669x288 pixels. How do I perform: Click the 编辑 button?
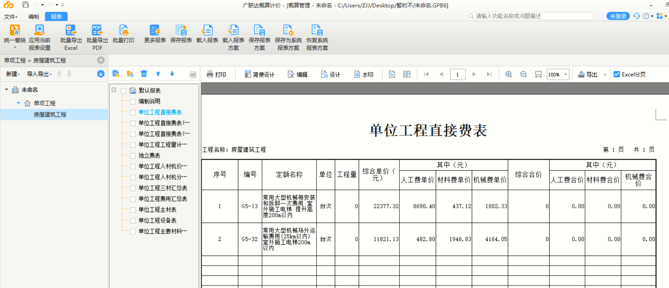pyautogui.click(x=297, y=74)
